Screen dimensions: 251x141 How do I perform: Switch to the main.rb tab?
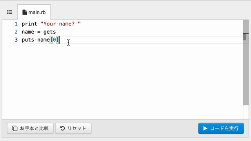coord(34,12)
